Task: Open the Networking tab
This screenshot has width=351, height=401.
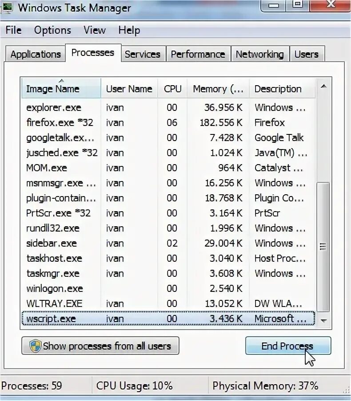Action: point(260,54)
